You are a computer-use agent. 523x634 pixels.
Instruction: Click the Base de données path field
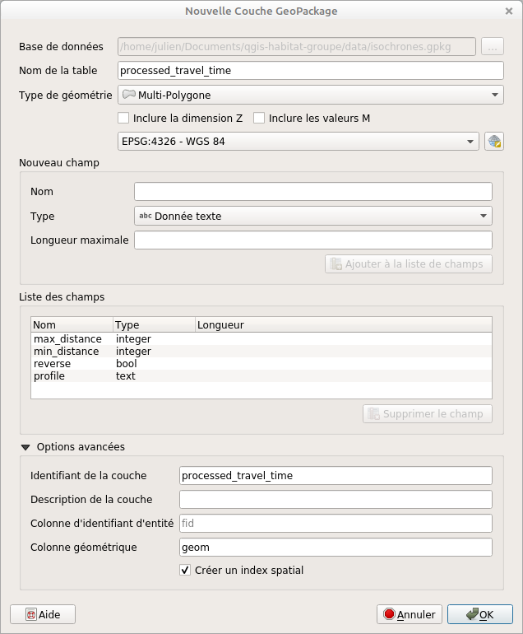[297, 46]
